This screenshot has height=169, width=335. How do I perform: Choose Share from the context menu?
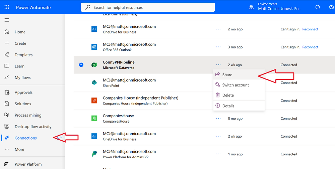[239, 74]
